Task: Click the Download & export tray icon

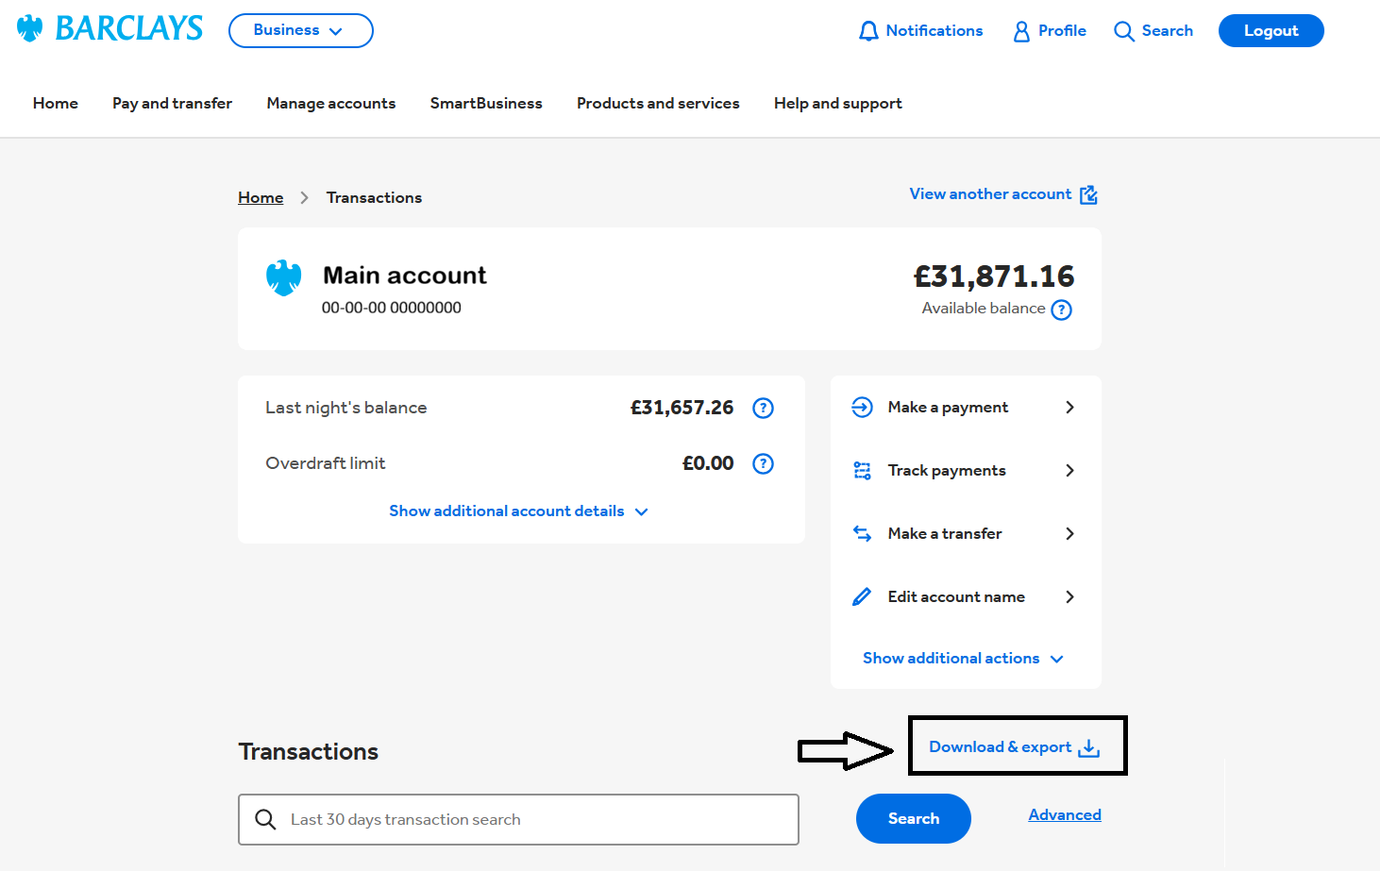Action: pos(1089,747)
